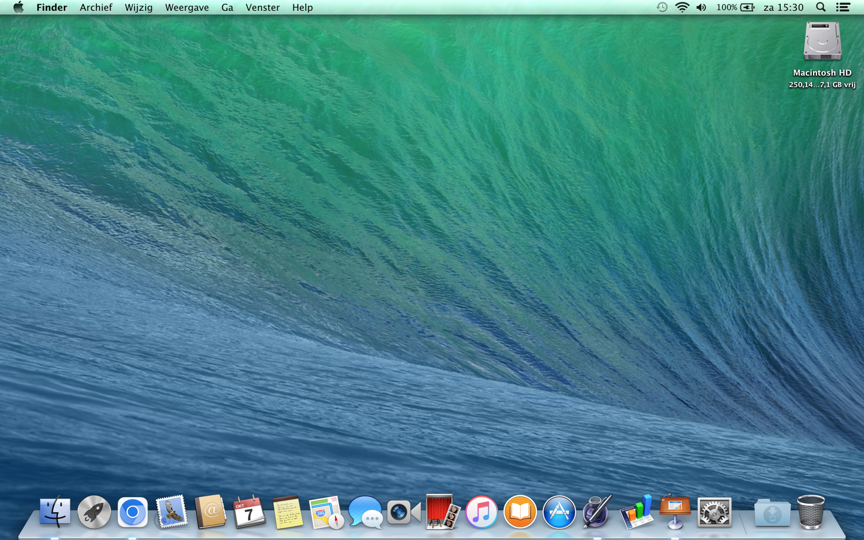
Task: Open Launchpad from the dock
Action: coord(94,512)
